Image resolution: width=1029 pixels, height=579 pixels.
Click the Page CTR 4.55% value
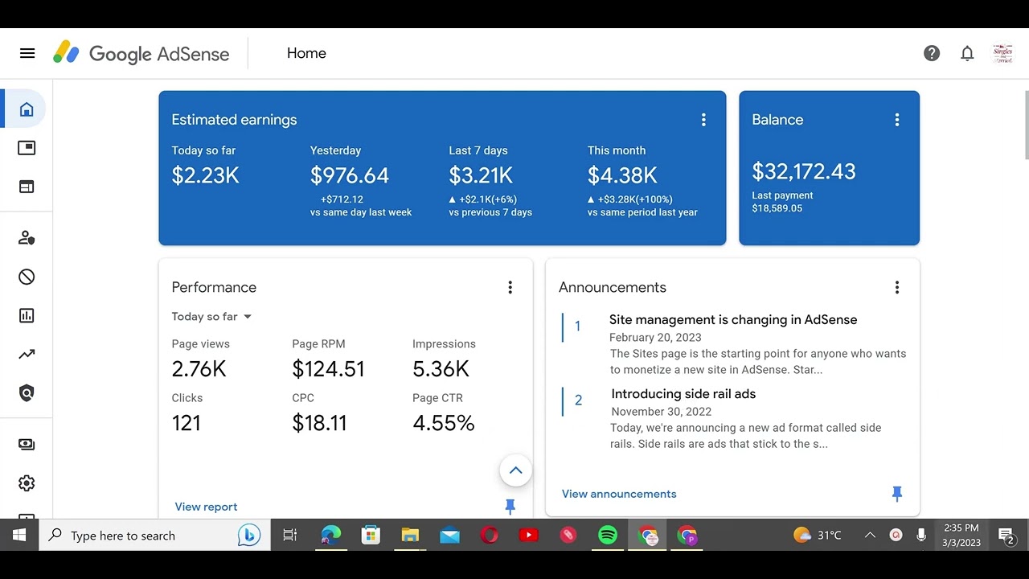tap(444, 423)
